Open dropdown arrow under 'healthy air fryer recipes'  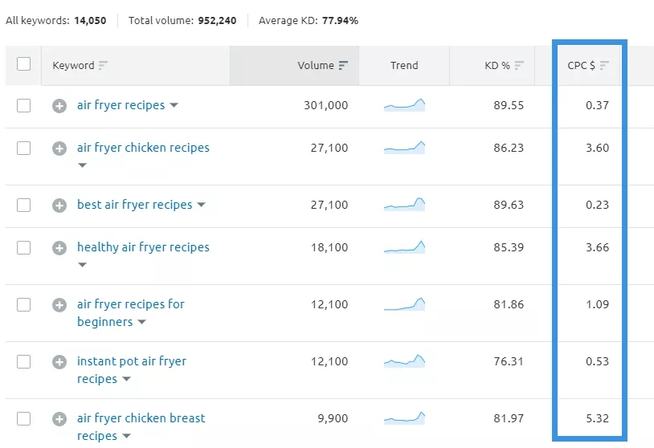[82, 265]
